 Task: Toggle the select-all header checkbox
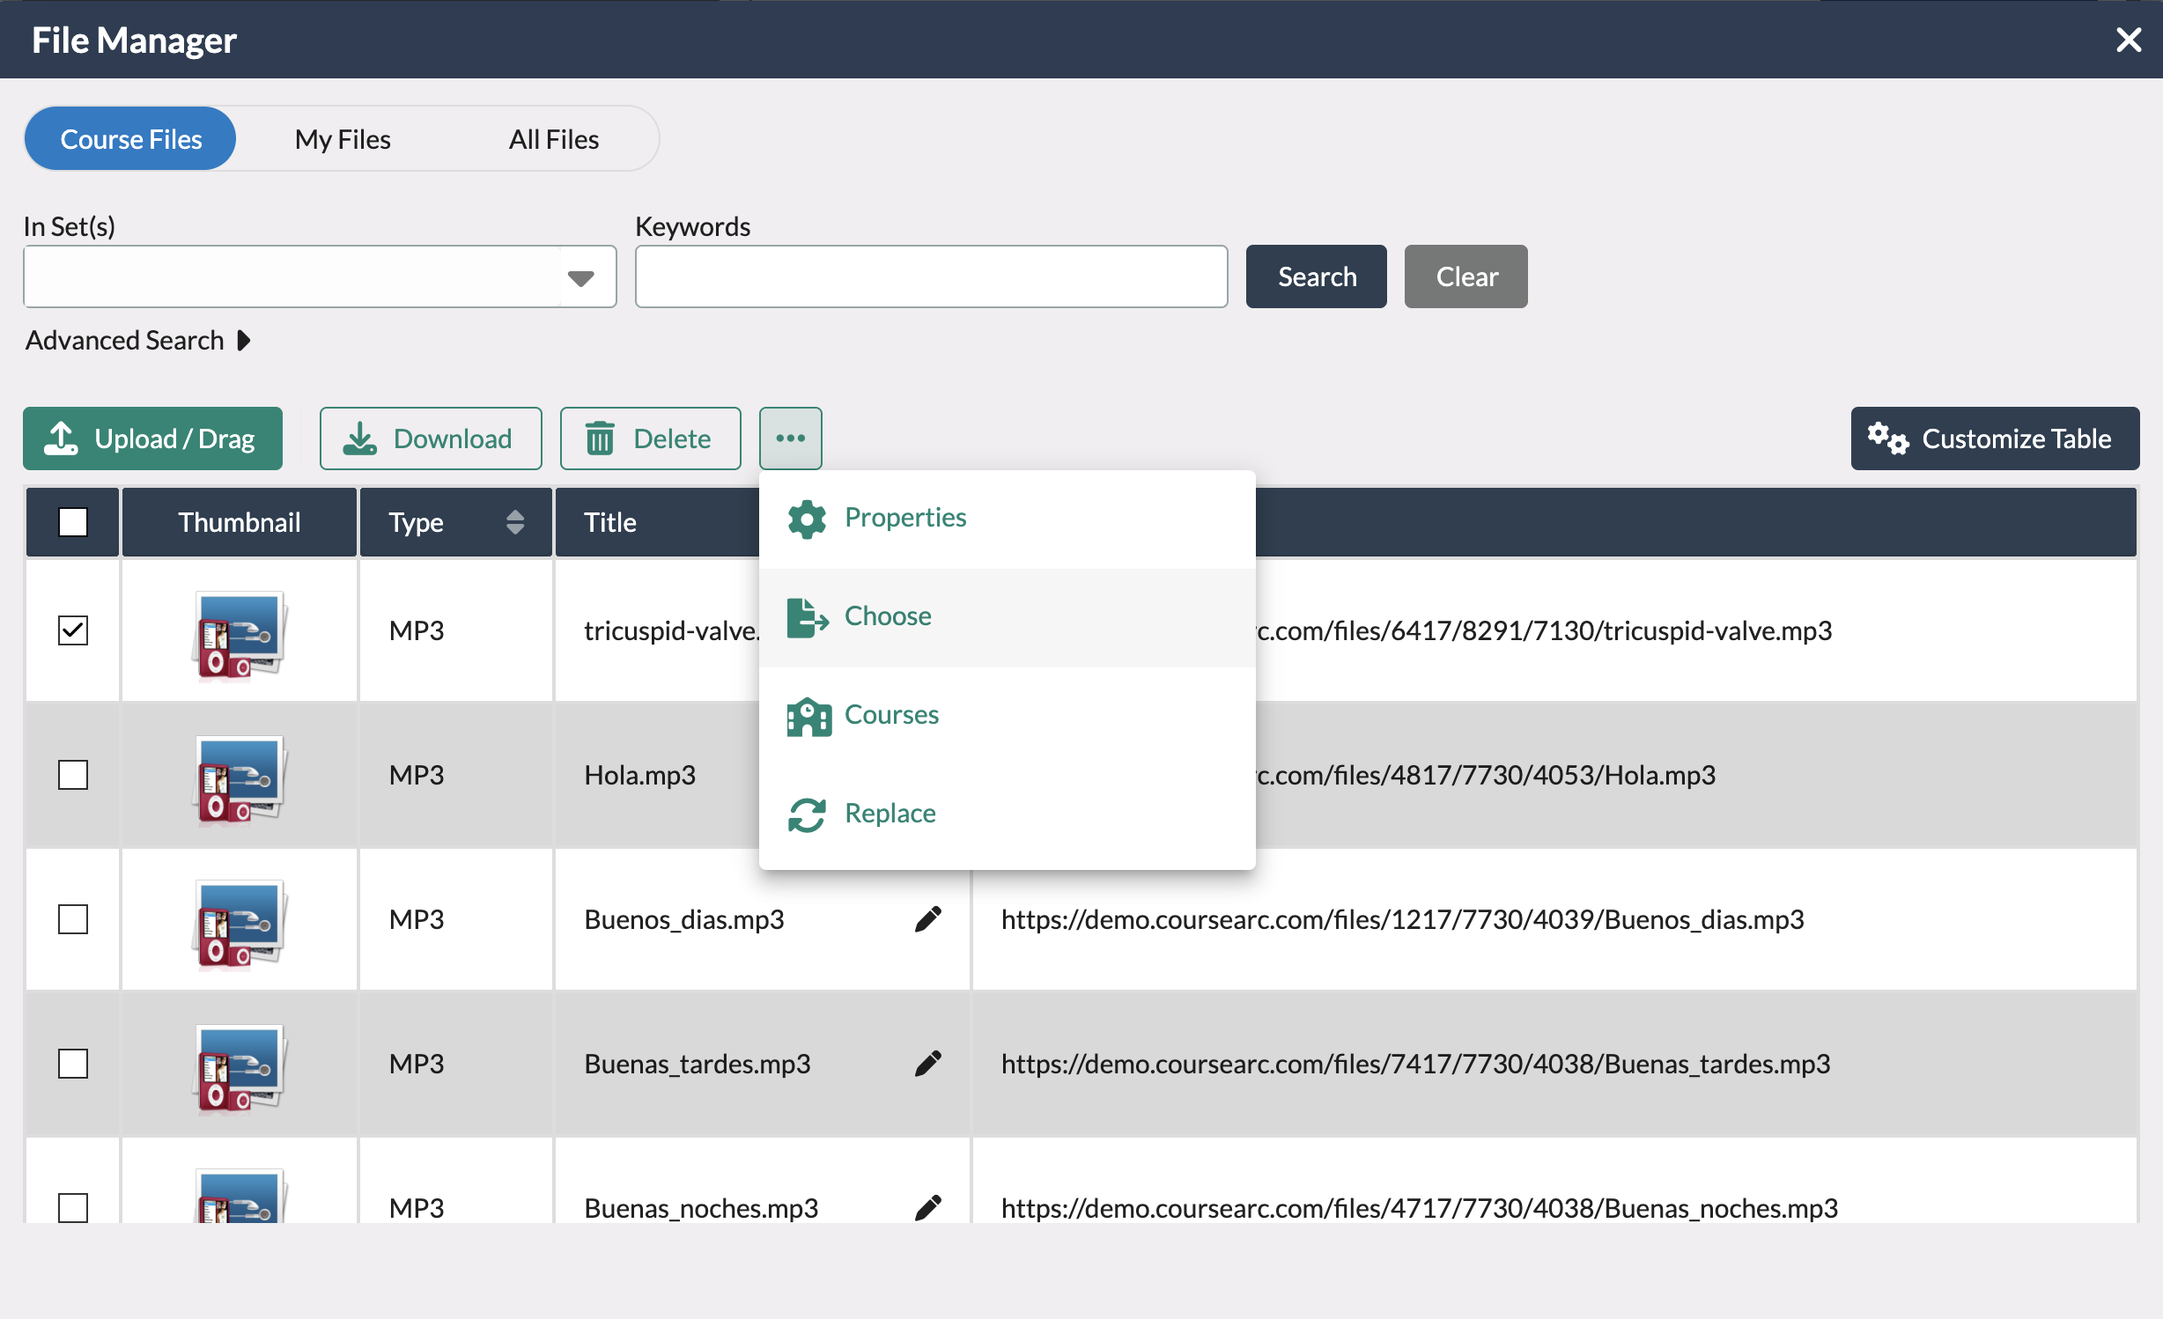coord(73,522)
